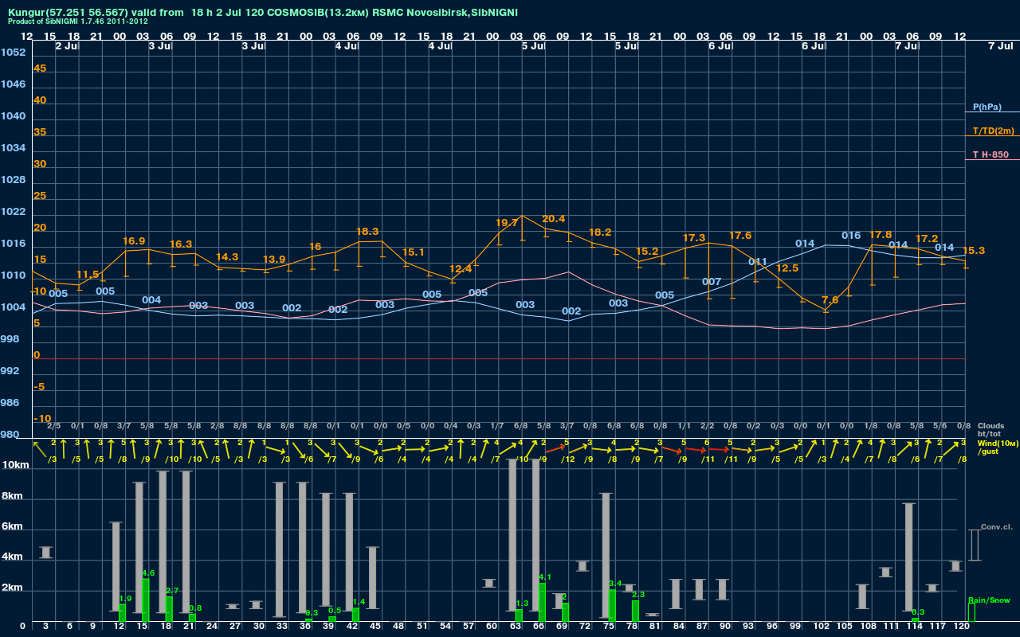Viewport: 1020px width, 637px height.
Task: Select the P(hPa) legend label
Action: [987, 107]
